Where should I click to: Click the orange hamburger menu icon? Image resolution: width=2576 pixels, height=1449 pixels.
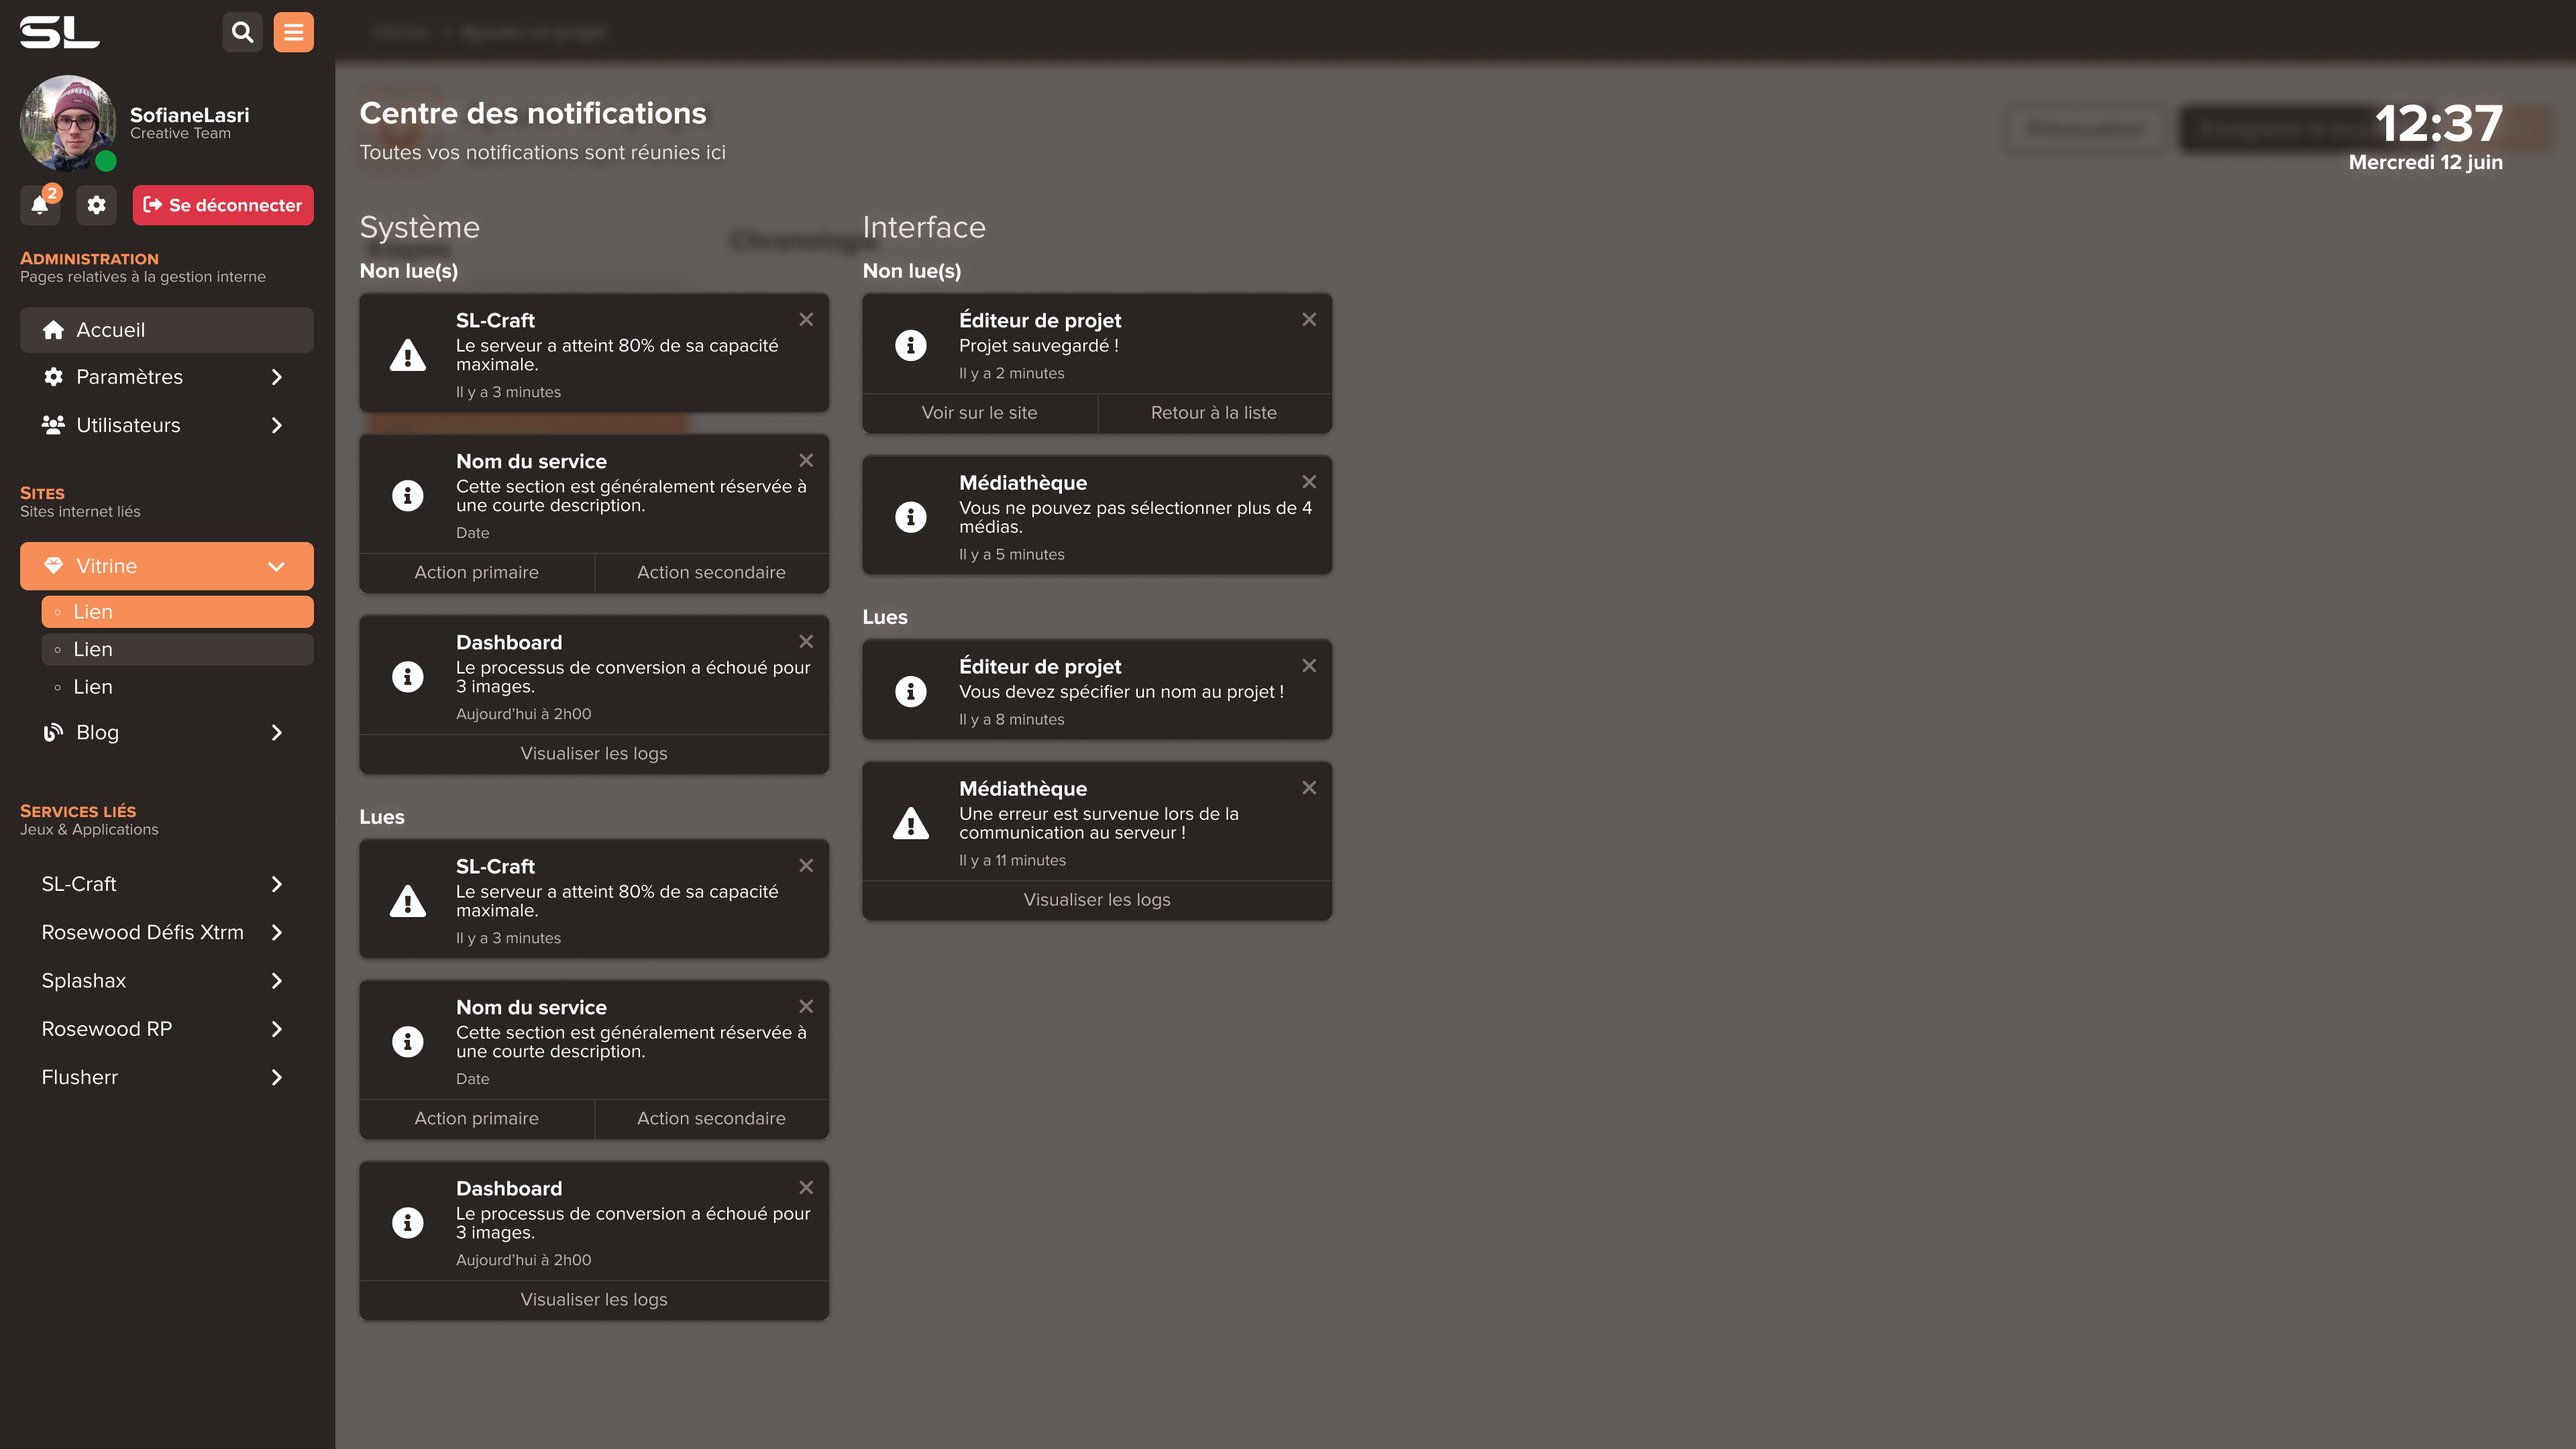tap(293, 32)
